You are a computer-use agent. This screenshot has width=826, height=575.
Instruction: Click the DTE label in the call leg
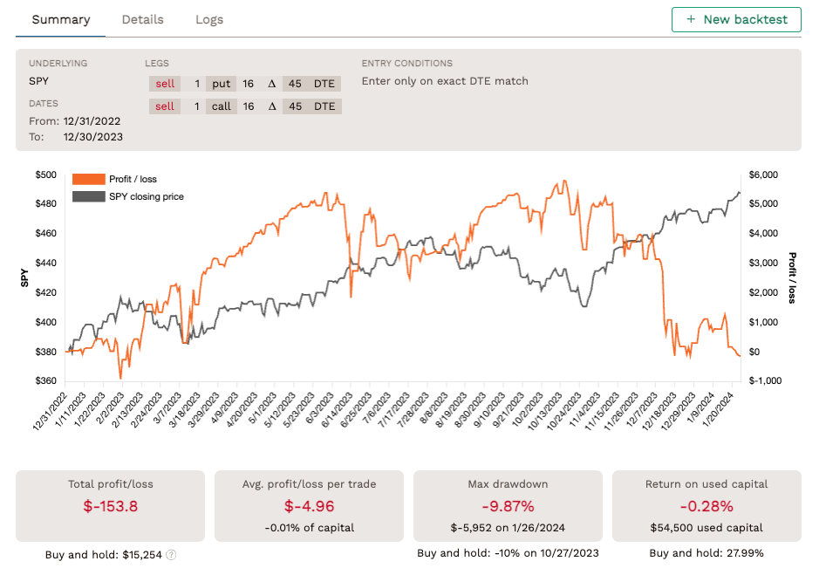tap(324, 106)
